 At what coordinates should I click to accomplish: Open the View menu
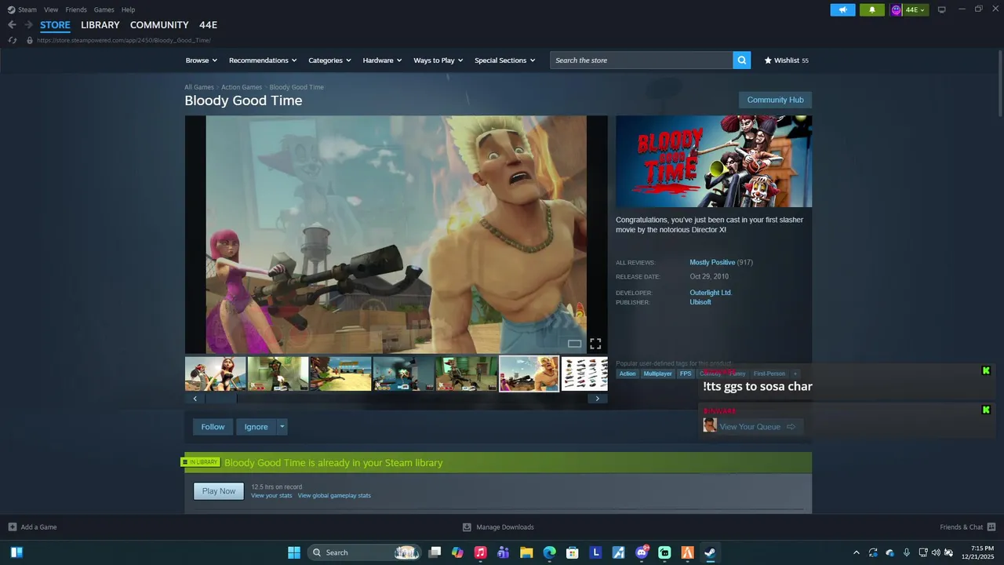pyautogui.click(x=51, y=9)
